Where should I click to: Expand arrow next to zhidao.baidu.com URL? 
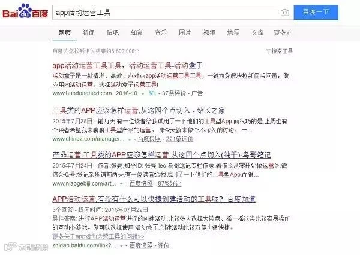pyautogui.click(x=121, y=246)
